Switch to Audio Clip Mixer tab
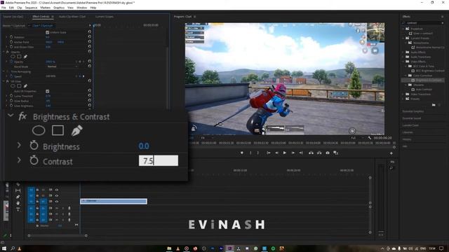Image resolution: width=449 pixels, height=252 pixels. [x=72, y=17]
